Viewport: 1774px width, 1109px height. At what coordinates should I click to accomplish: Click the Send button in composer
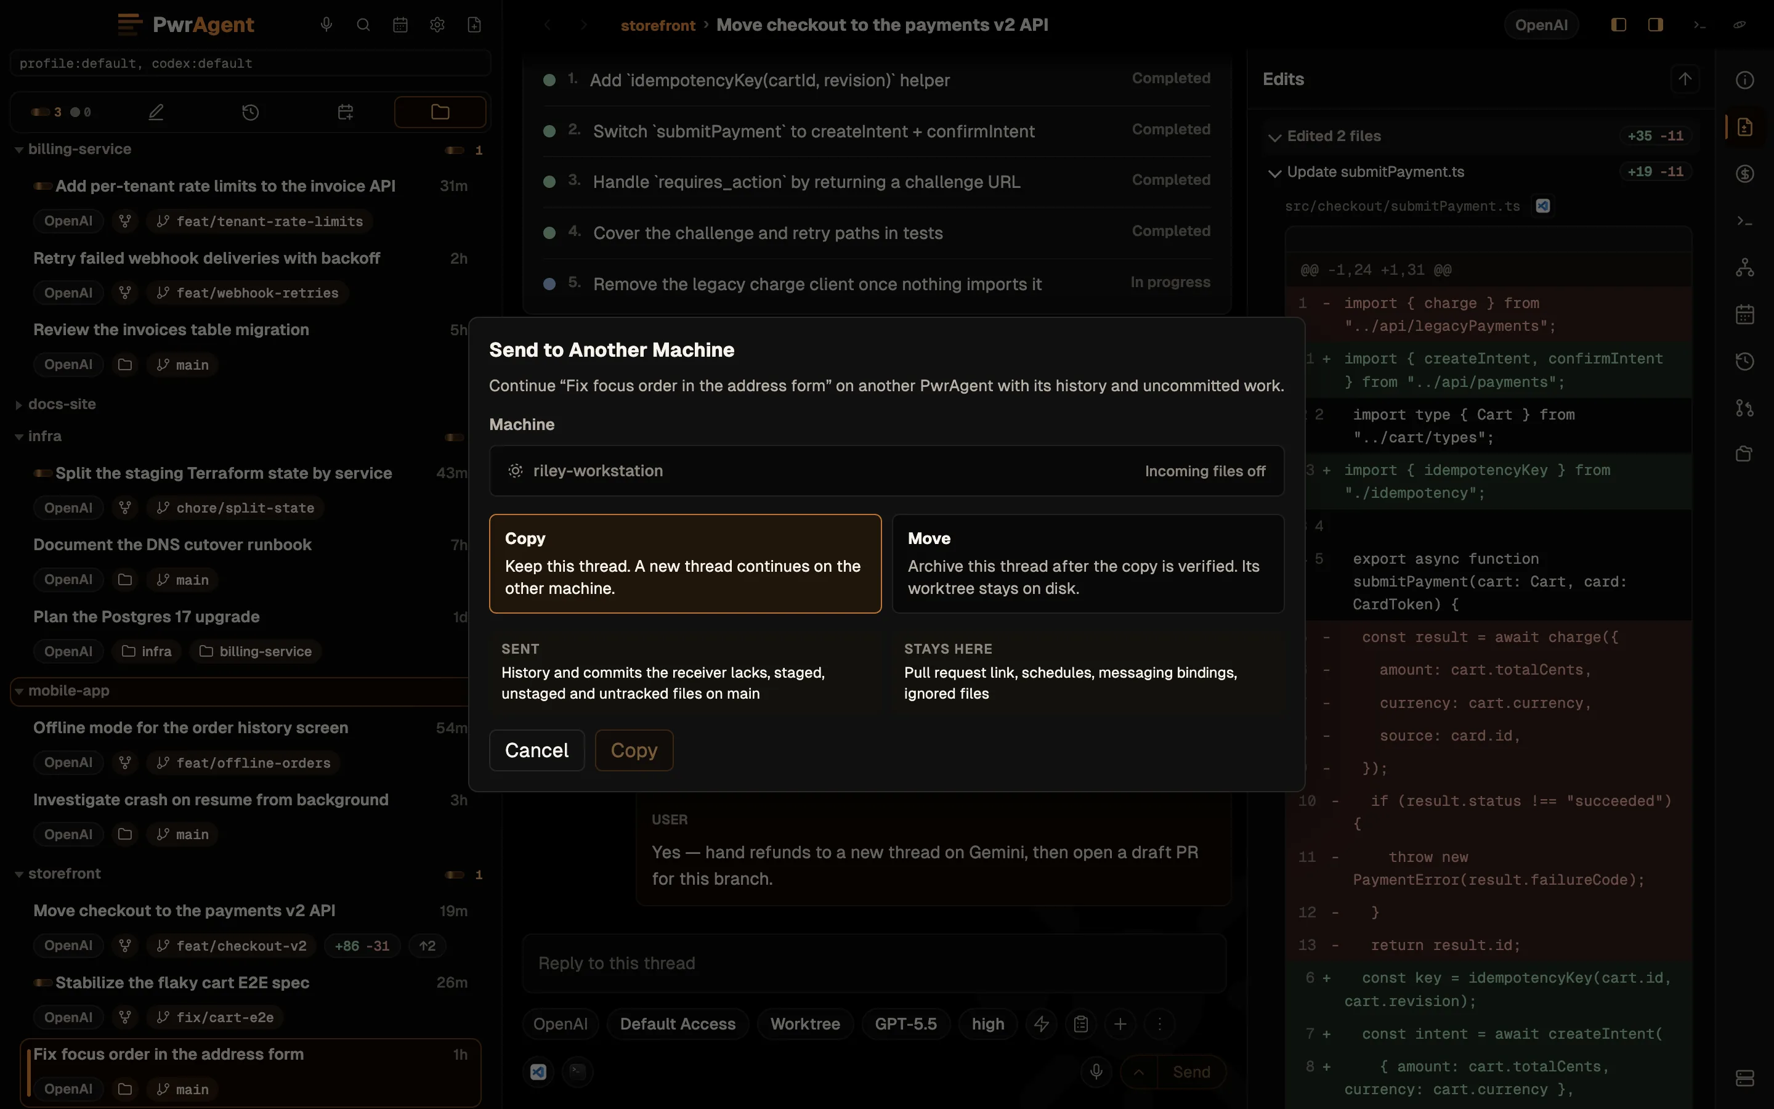pyautogui.click(x=1191, y=1071)
